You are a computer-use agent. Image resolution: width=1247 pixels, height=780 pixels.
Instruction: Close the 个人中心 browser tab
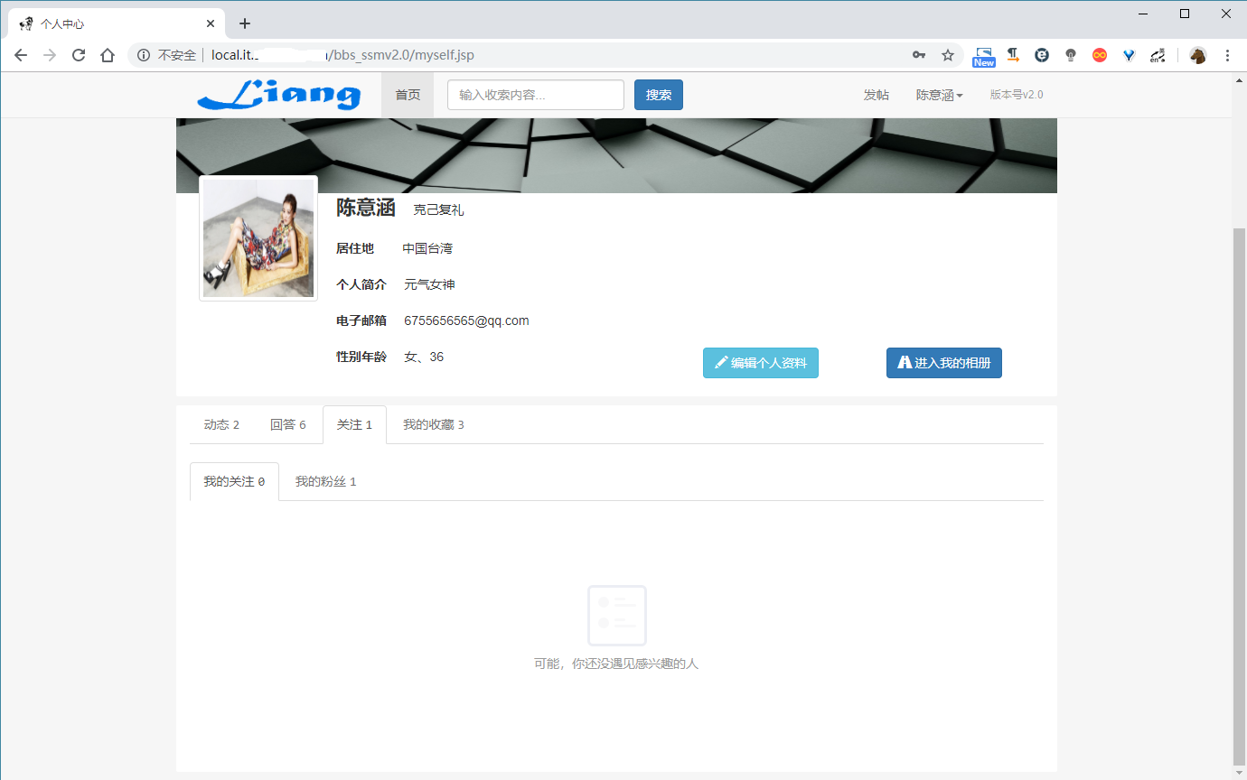(x=211, y=23)
